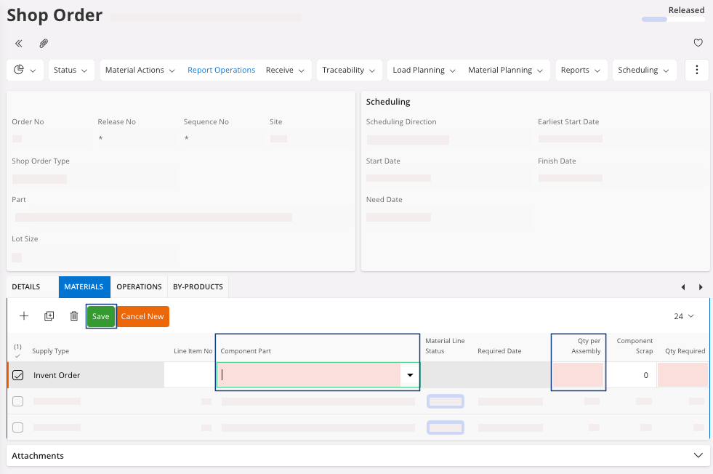Image resolution: width=713 pixels, height=474 pixels.
Task: Click the Report Operations link
Action: coord(221,71)
